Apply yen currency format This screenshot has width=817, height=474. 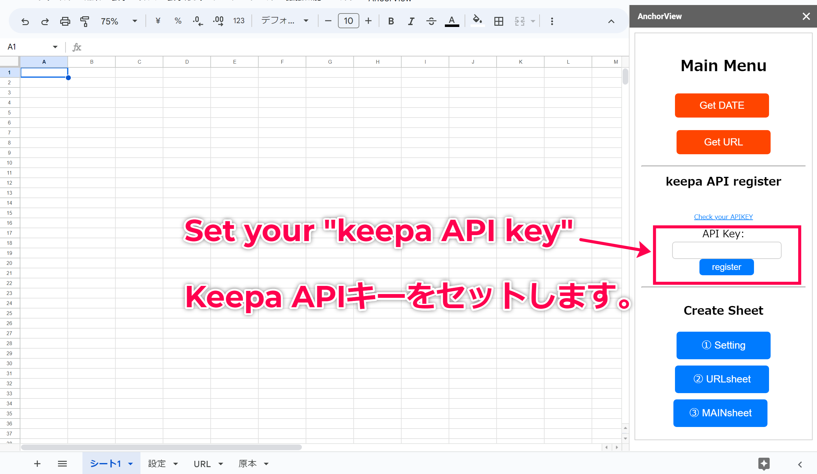click(158, 21)
